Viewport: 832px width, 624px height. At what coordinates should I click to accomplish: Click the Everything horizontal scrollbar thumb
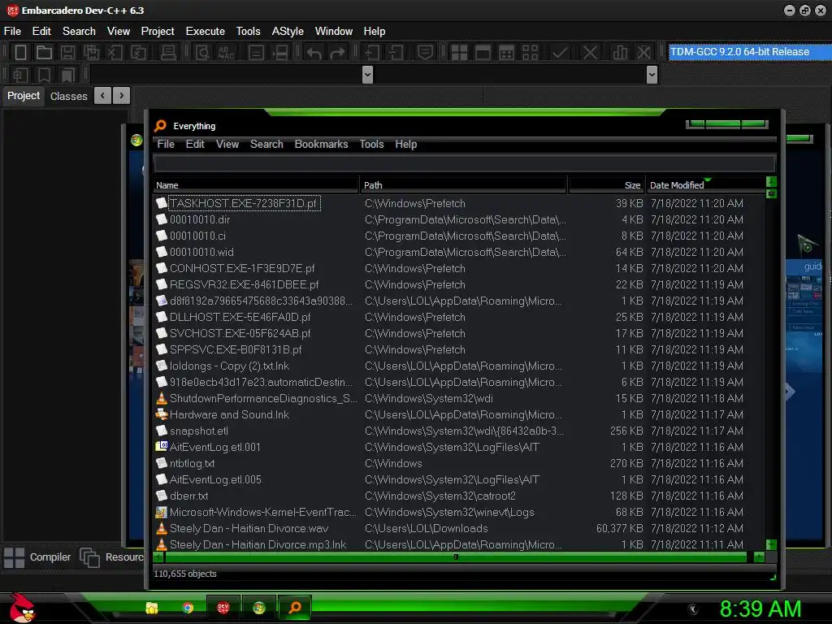coord(456,557)
